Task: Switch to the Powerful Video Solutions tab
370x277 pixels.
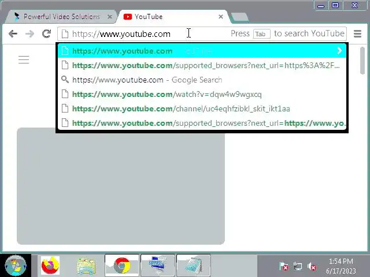Action: [x=61, y=17]
